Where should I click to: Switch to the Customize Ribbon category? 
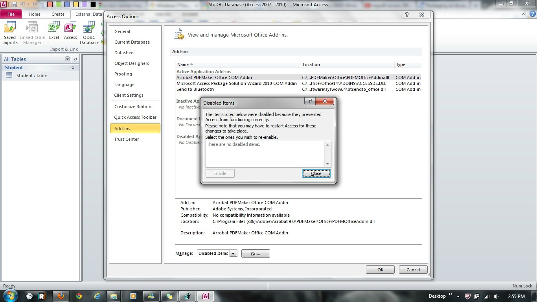(x=132, y=107)
